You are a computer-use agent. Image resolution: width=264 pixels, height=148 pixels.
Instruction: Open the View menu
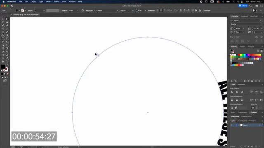click(64, 2)
